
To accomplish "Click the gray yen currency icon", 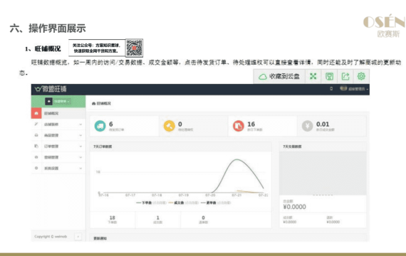I will pos(307,126).
